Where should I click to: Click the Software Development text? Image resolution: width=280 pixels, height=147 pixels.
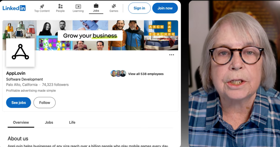[x=25, y=79]
